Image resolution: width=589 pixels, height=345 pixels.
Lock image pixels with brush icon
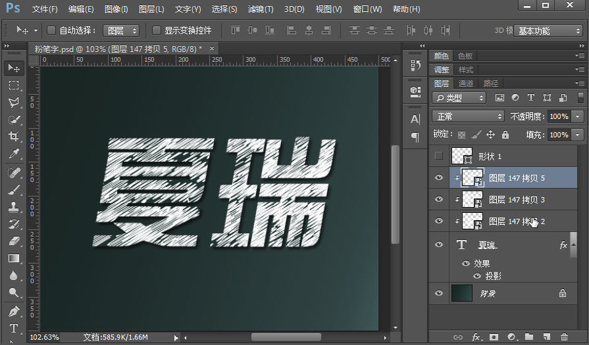[x=476, y=135]
